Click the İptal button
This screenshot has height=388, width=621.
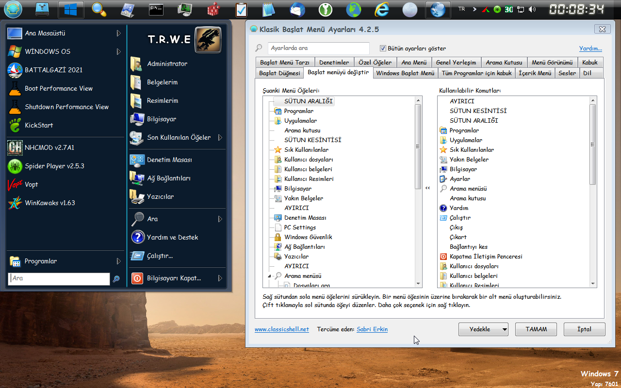pos(584,329)
